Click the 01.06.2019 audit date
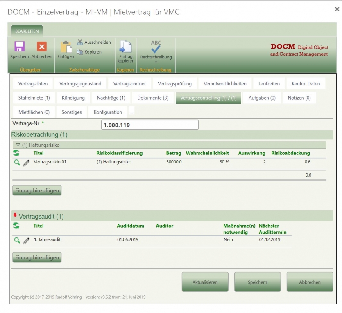The image size is (342, 313). (x=128, y=239)
